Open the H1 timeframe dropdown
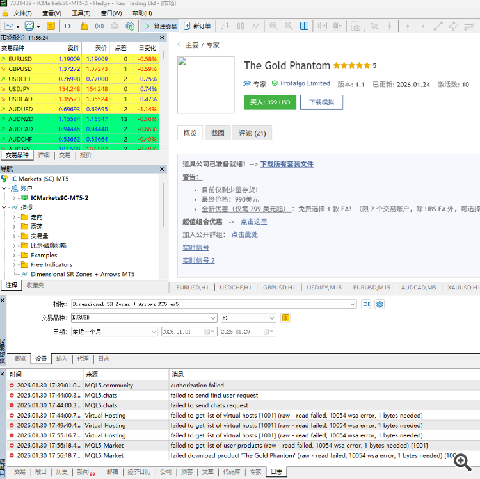This screenshot has width=480, height=479. pyautogui.click(x=272, y=318)
